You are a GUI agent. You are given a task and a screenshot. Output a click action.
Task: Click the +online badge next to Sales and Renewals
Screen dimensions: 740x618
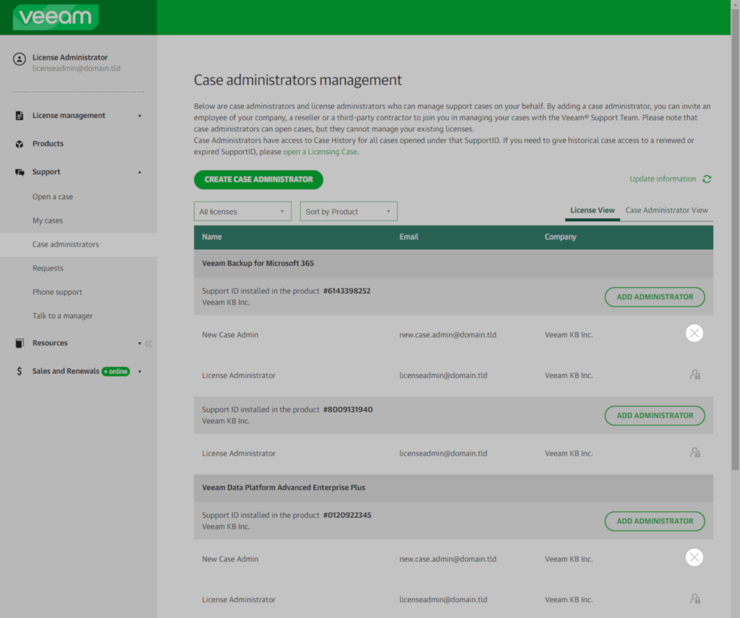pos(116,372)
